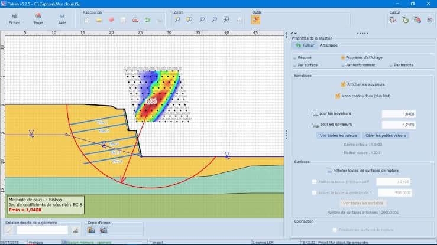
Task: Click the third magnifier zoom icon
Action: [202, 19]
